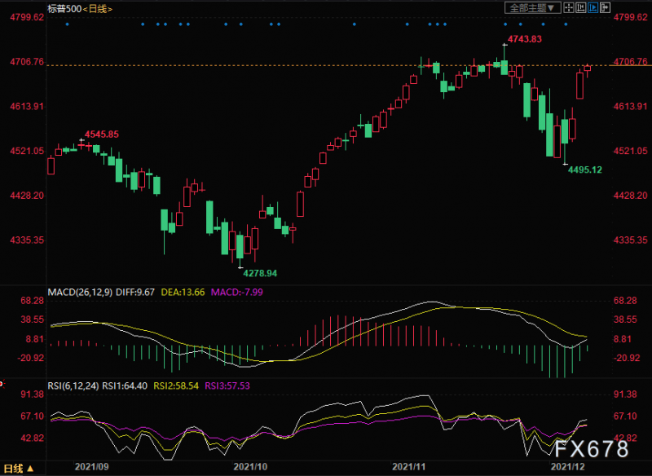652x476 pixels.
Task: Click 42.82 on the left RSI axis
Action: tap(33, 439)
